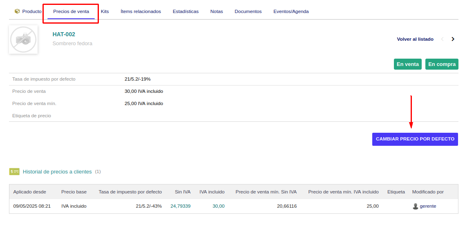Go to previous product with left chevron
The image size is (465, 237).
pyautogui.click(x=442, y=39)
